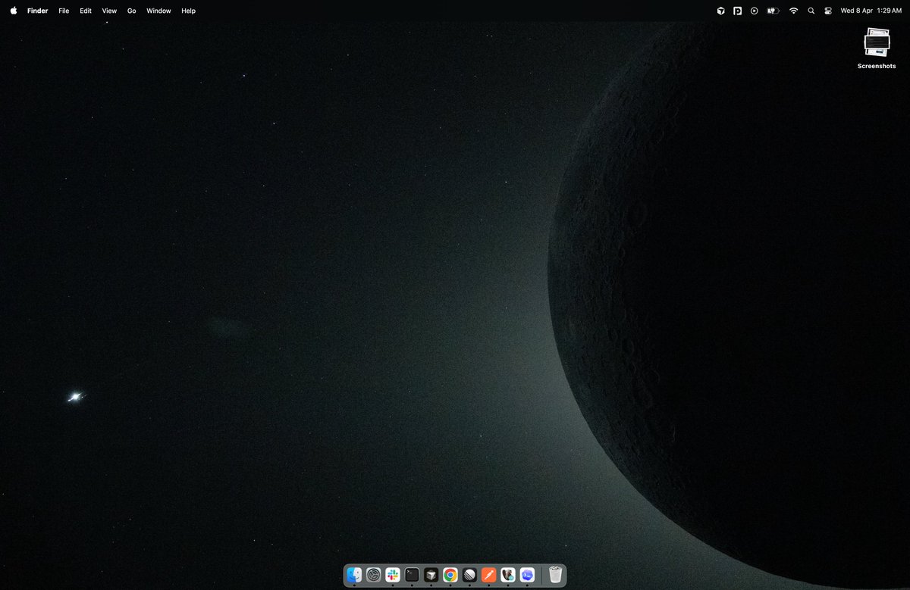Open Terminal from the Dock

(412, 575)
